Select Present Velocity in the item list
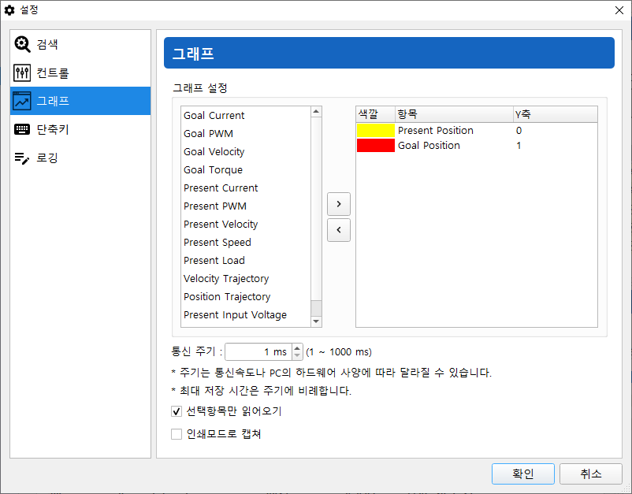The image size is (632, 494). [x=221, y=225]
